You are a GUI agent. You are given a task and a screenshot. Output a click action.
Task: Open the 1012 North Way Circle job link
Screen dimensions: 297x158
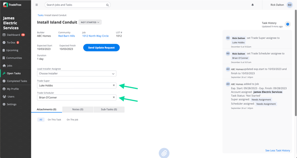(x=95, y=36)
